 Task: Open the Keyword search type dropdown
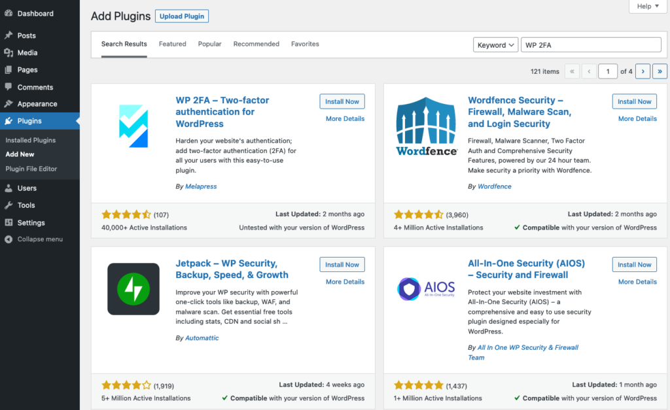point(496,45)
